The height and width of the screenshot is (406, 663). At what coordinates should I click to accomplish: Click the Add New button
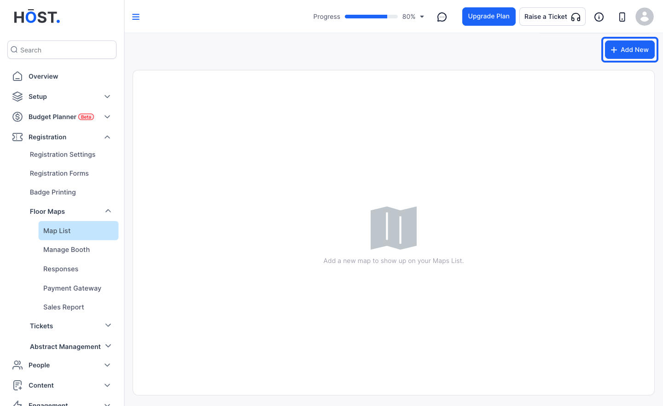pyautogui.click(x=629, y=50)
